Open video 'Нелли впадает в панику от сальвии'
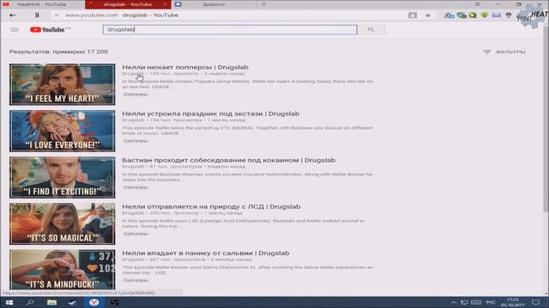549x308 pixels. pos(206,253)
